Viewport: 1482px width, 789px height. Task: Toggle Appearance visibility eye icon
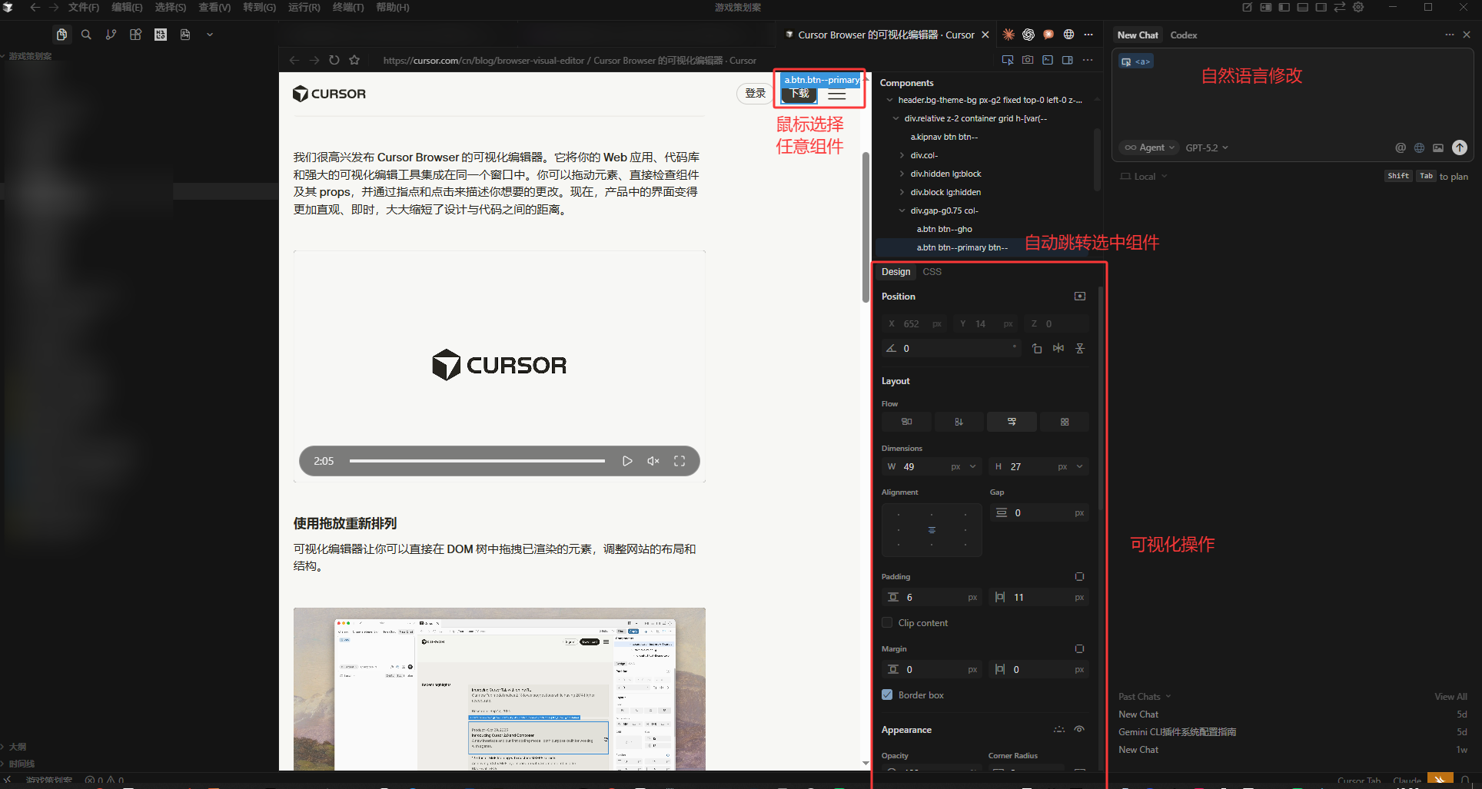(1079, 730)
